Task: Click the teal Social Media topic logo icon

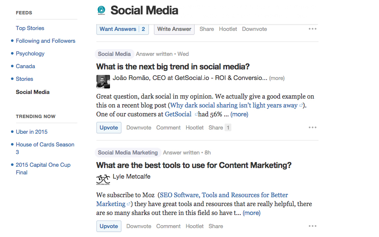Action: click(x=101, y=10)
